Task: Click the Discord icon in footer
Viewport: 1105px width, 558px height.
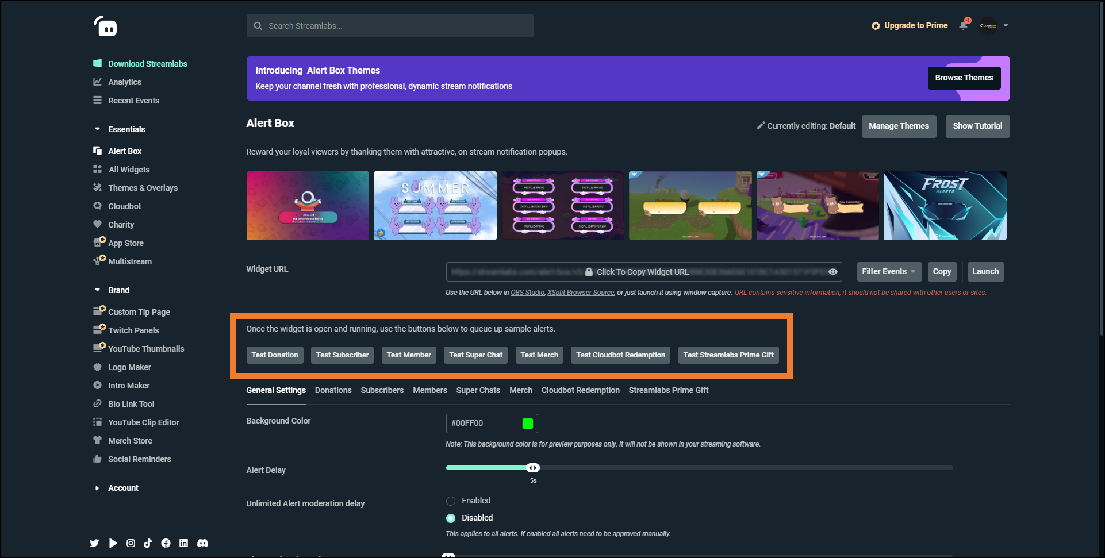Action: 202,543
